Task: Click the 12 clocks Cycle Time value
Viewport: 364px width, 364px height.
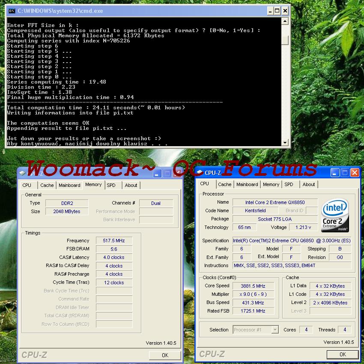Action: point(114,283)
